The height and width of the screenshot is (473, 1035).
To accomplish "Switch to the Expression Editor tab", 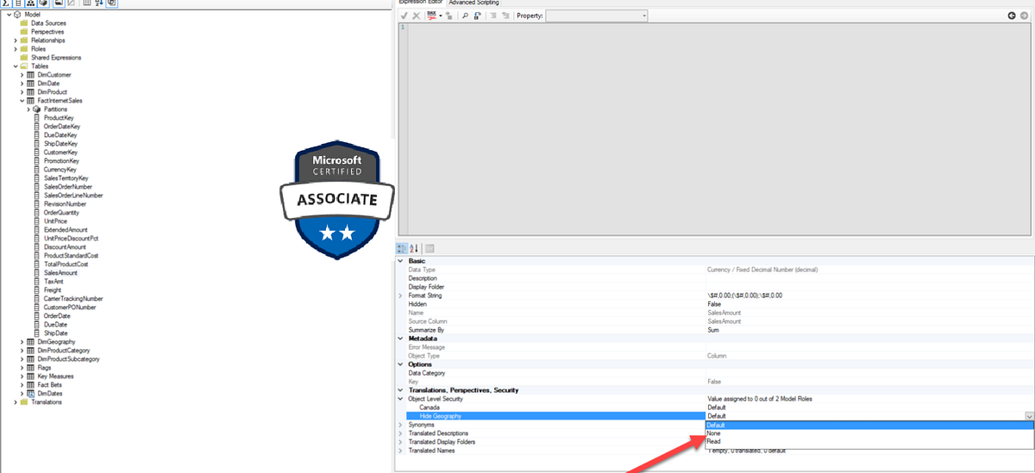I will pos(420,3).
